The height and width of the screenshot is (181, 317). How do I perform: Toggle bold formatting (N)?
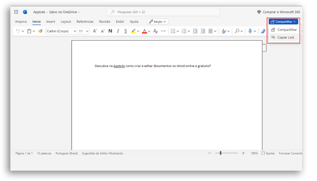[110, 31]
